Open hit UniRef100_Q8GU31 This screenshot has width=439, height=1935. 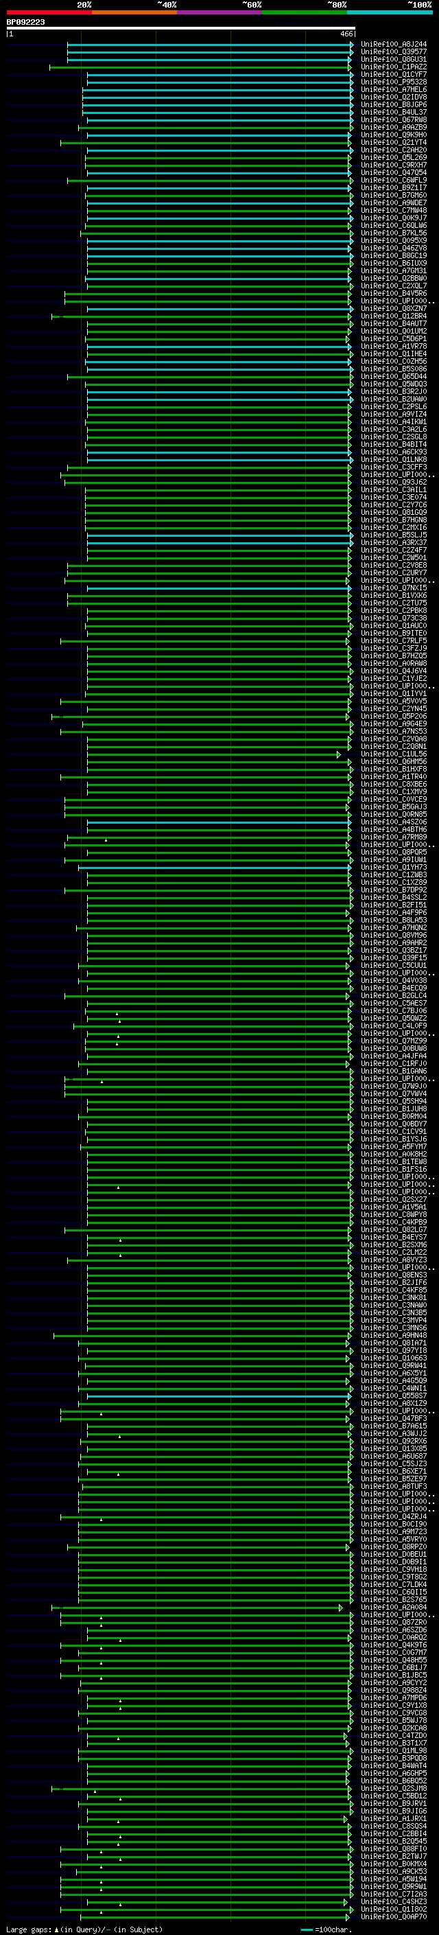pyautogui.click(x=394, y=59)
